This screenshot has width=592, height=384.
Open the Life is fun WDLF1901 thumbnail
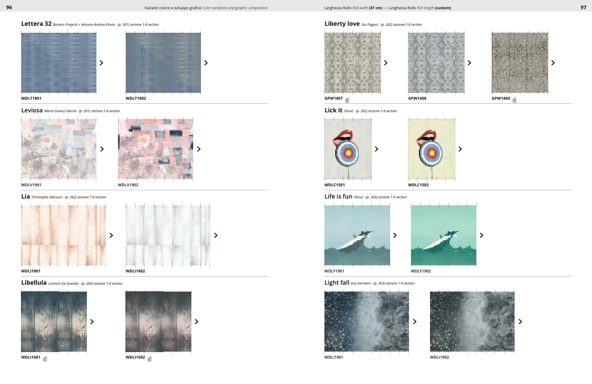pyautogui.click(x=357, y=235)
